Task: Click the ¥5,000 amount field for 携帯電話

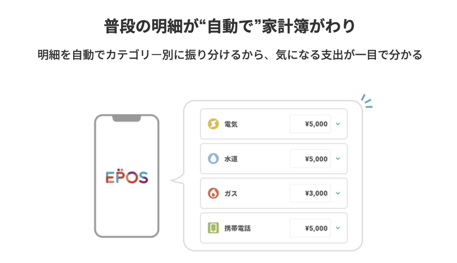Action: click(310, 228)
